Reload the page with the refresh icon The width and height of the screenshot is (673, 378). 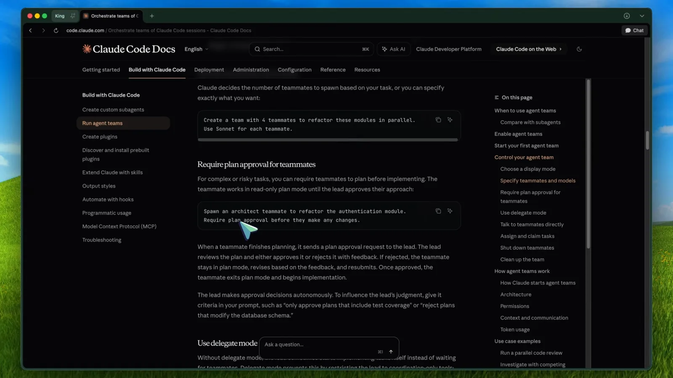(56, 30)
